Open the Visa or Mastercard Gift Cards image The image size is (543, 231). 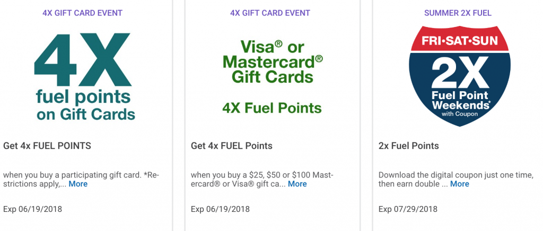click(272, 77)
